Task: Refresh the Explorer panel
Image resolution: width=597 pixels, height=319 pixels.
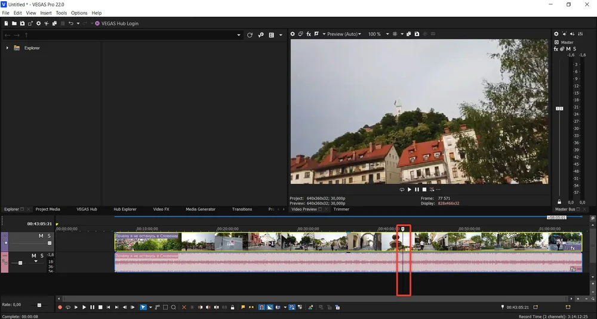Action: [250, 35]
